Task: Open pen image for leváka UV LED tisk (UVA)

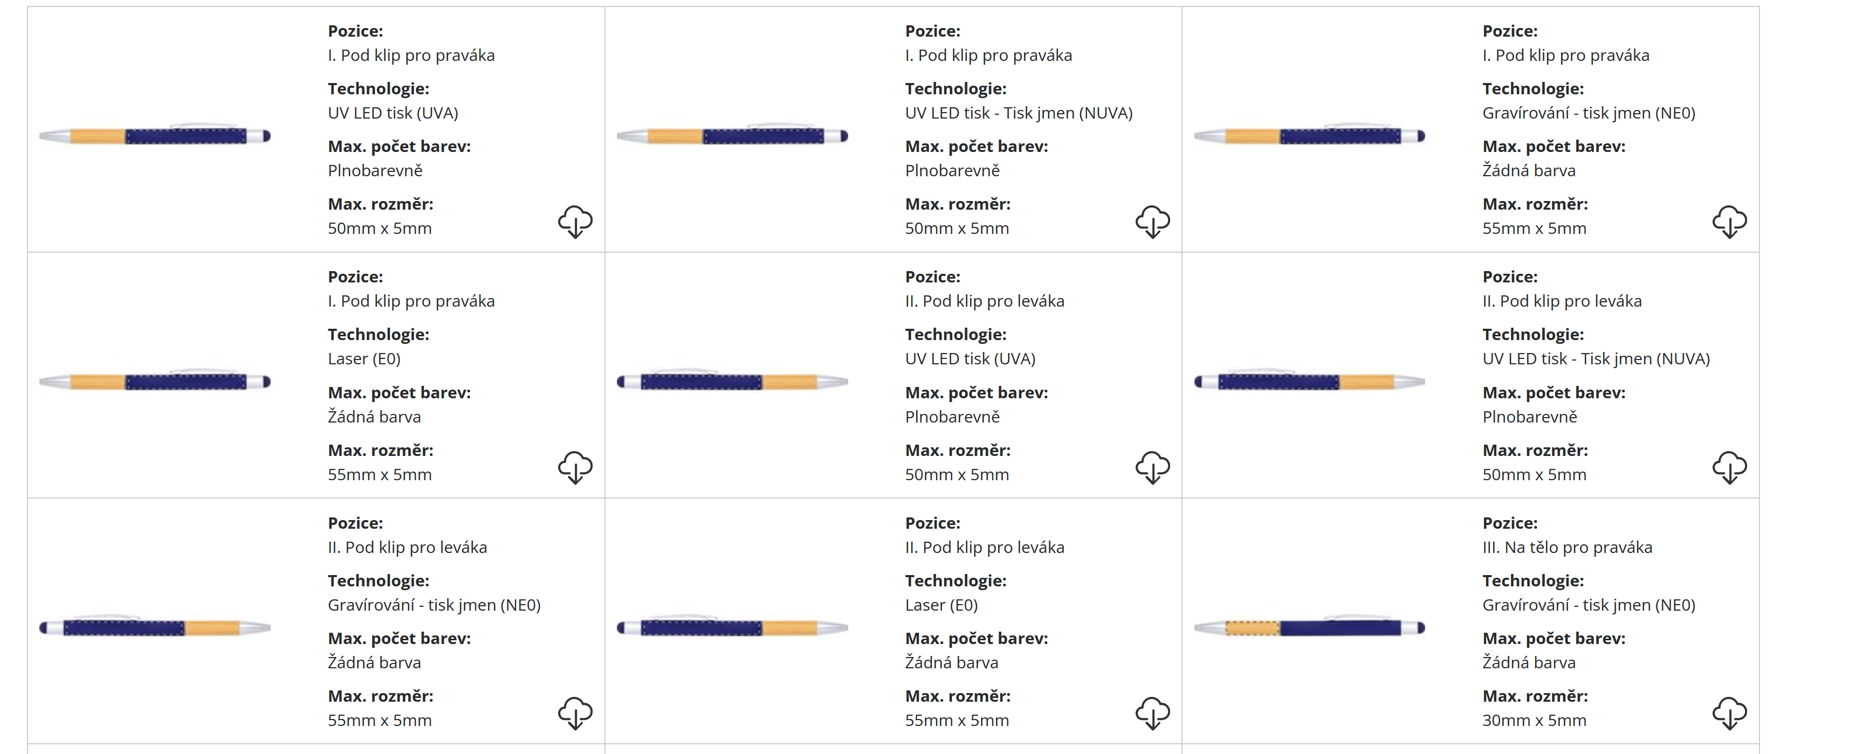Action: coord(732,382)
